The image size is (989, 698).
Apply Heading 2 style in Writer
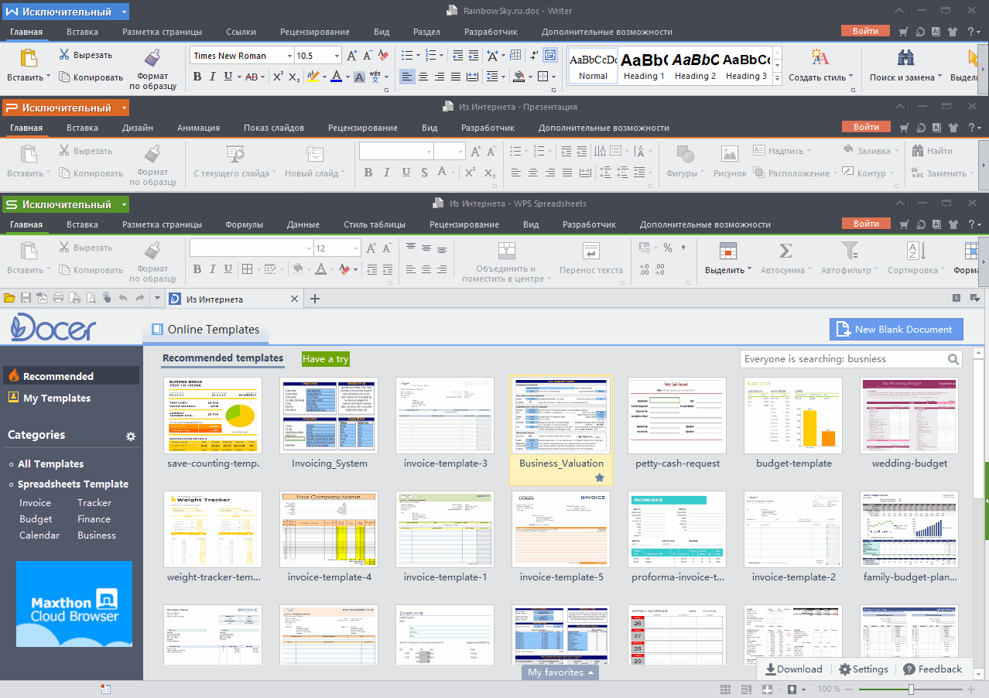pyautogui.click(x=695, y=65)
